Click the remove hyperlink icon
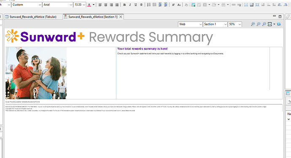Image resolution: width=291 pixels, height=158 pixels. 239,5
